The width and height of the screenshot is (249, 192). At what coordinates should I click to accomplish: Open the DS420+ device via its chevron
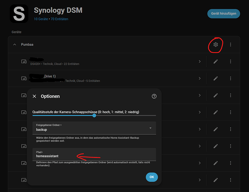199,61
